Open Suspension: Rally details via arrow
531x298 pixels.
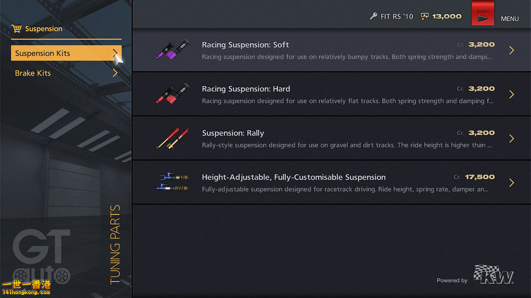(x=512, y=139)
